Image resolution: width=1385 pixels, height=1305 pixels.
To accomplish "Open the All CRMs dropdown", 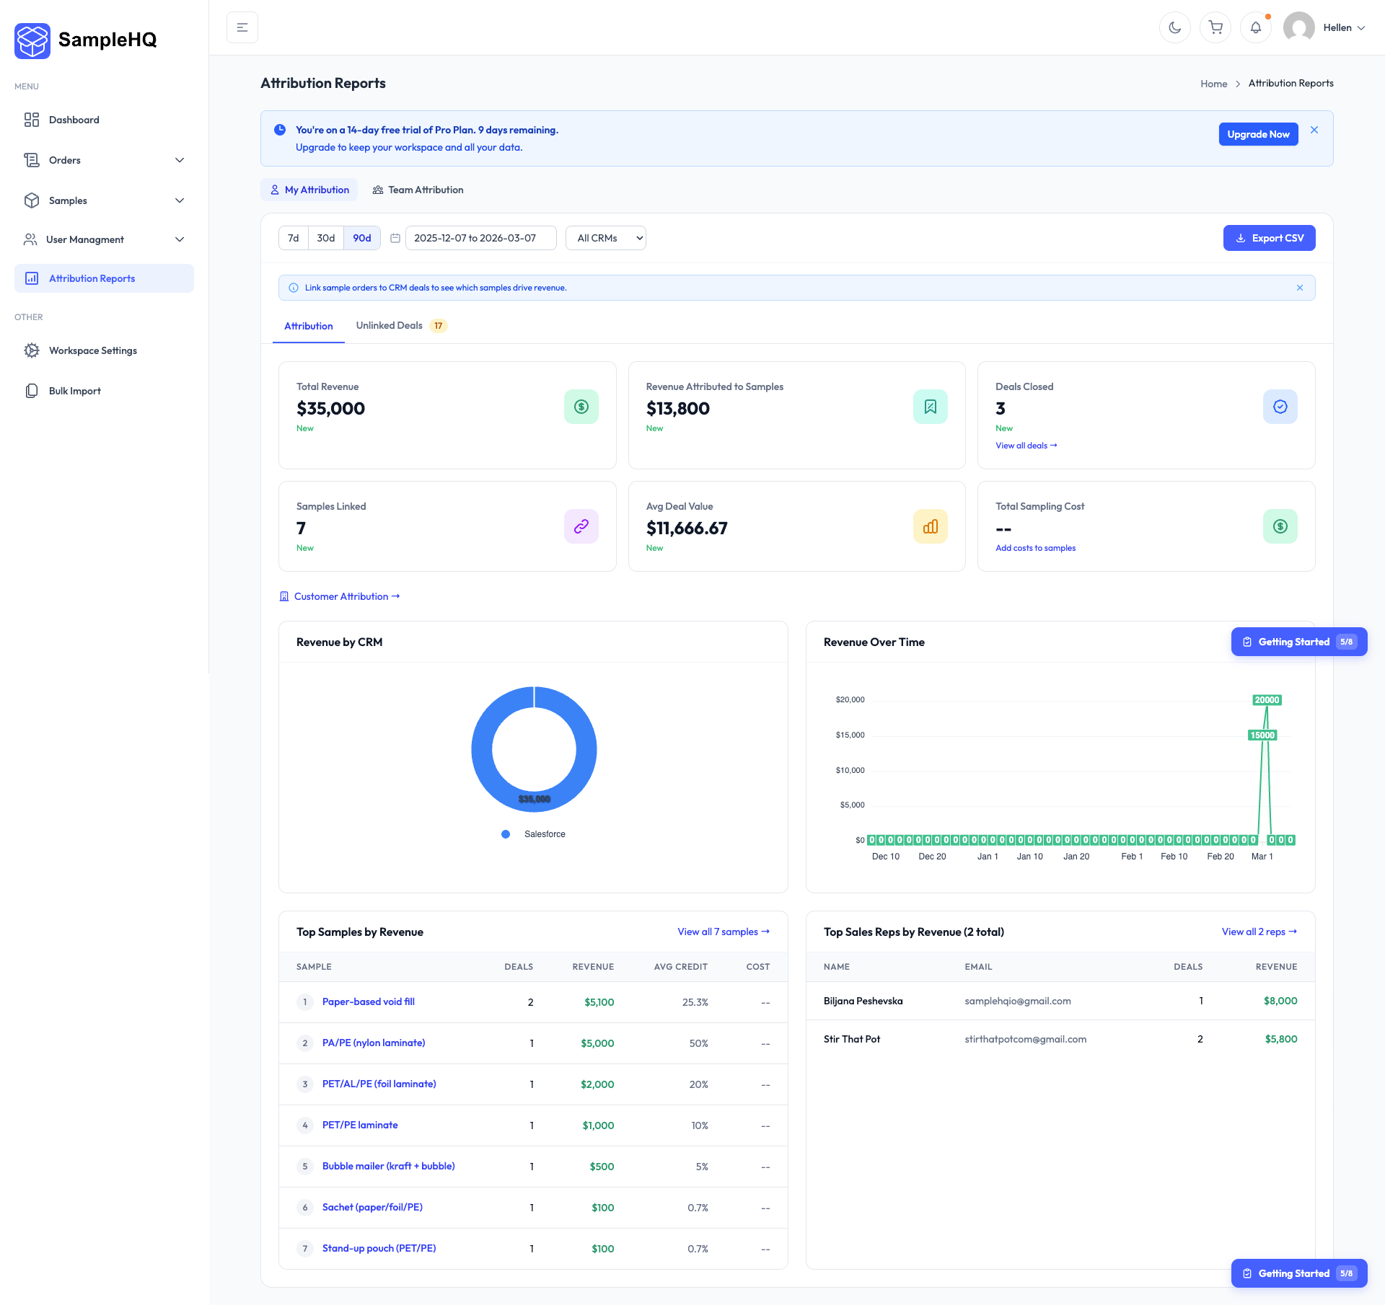I will pos(605,238).
